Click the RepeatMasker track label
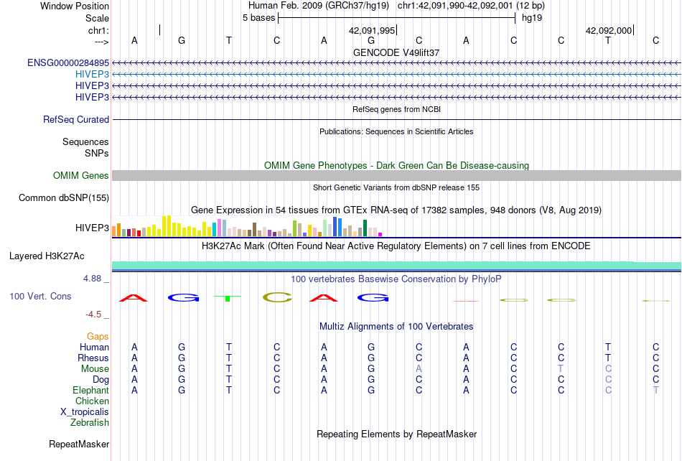 pyautogui.click(x=79, y=444)
